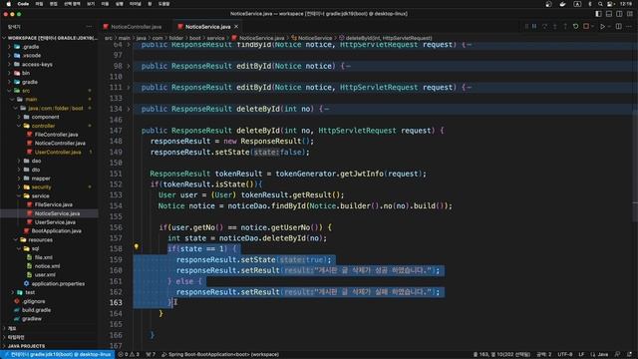Image resolution: width=638 pixels, height=359 pixels.
Task: Run Java with the play icon
Action: pyautogui.click(x=602, y=27)
